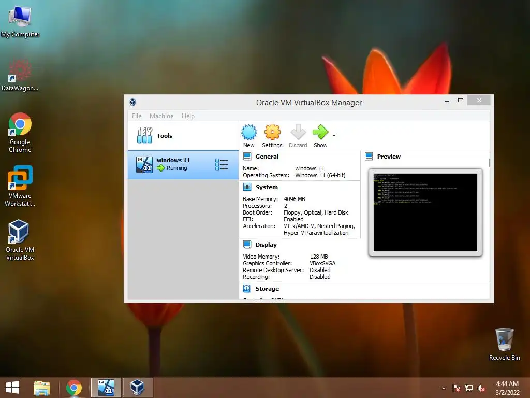Select the windows 11 virtual machine entry

[183, 164]
